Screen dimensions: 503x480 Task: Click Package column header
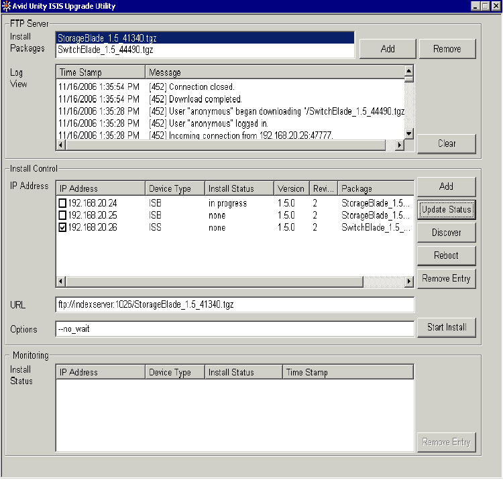point(376,188)
